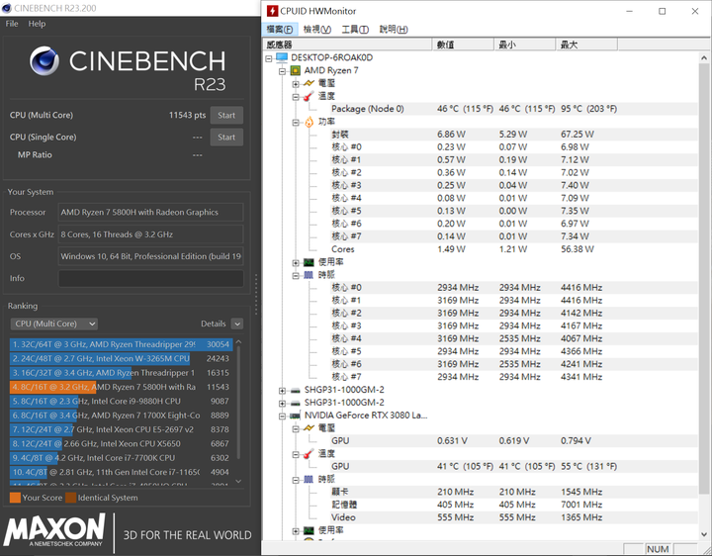Viewport: 712px width, 556px height.
Task: Collapse the AMD Ryzen 7 node
Action: coord(283,71)
